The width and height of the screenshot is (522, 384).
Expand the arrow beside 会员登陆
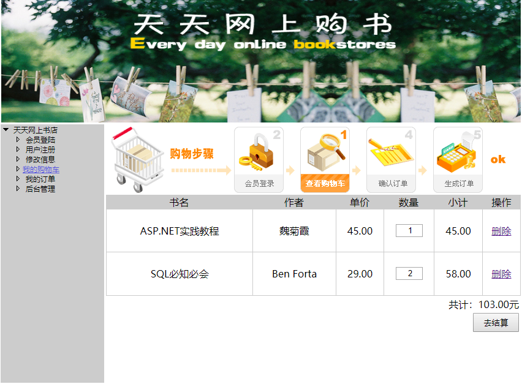coord(18,140)
